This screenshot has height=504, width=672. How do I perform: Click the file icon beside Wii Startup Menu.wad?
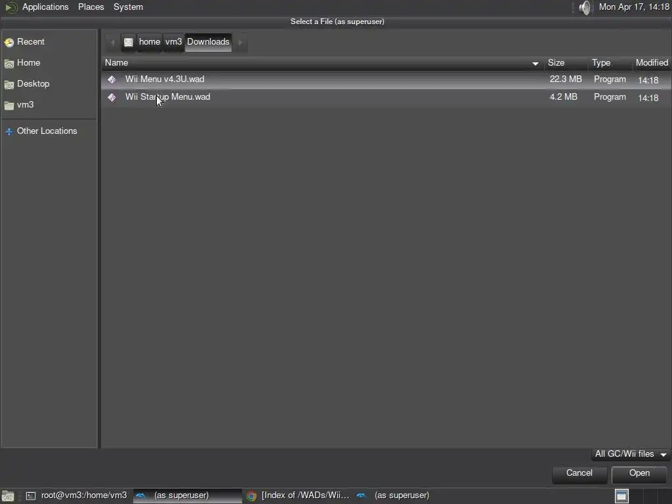pos(112,97)
